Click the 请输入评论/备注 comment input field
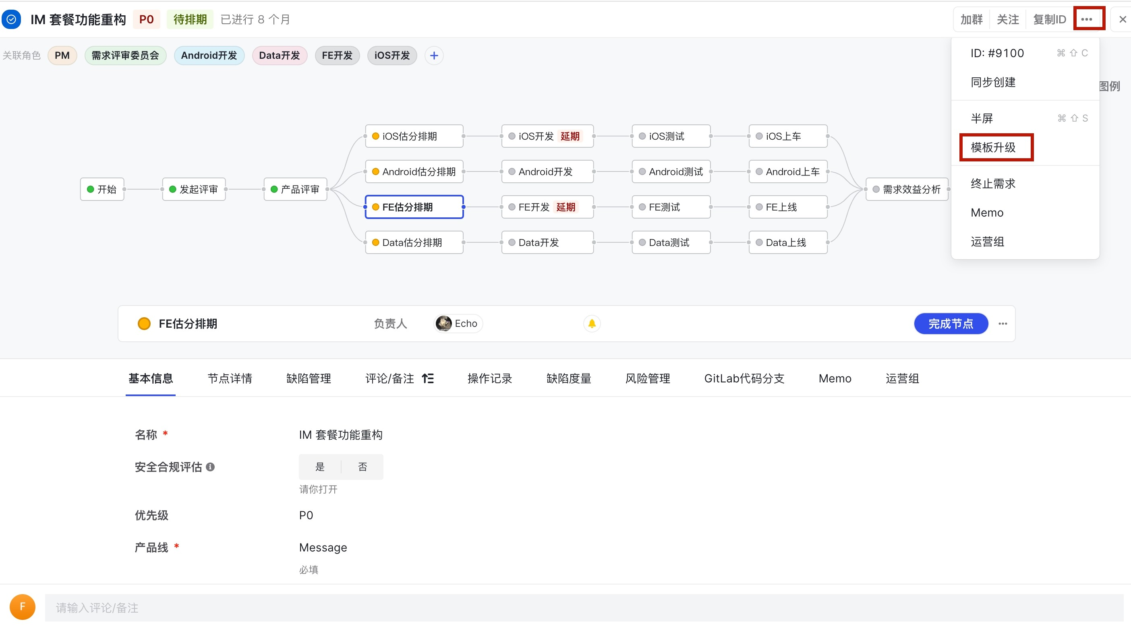 584,607
